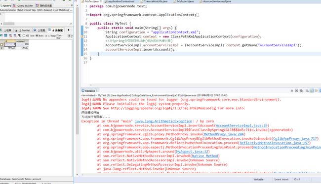Click line 10 with applicationContext.xml string
Viewport: 321px width, 184px height.
[153, 32]
